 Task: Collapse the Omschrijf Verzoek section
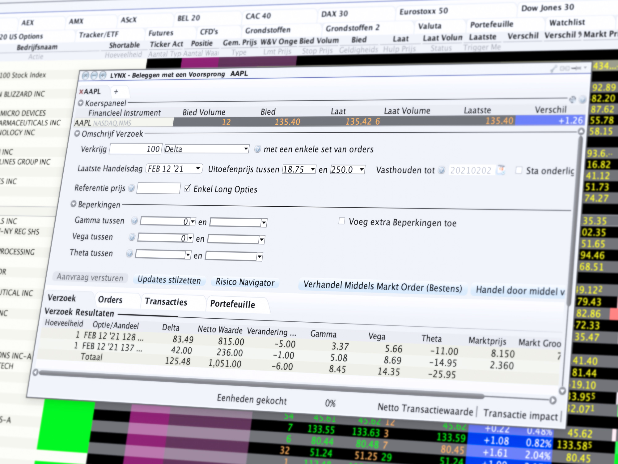(77, 134)
